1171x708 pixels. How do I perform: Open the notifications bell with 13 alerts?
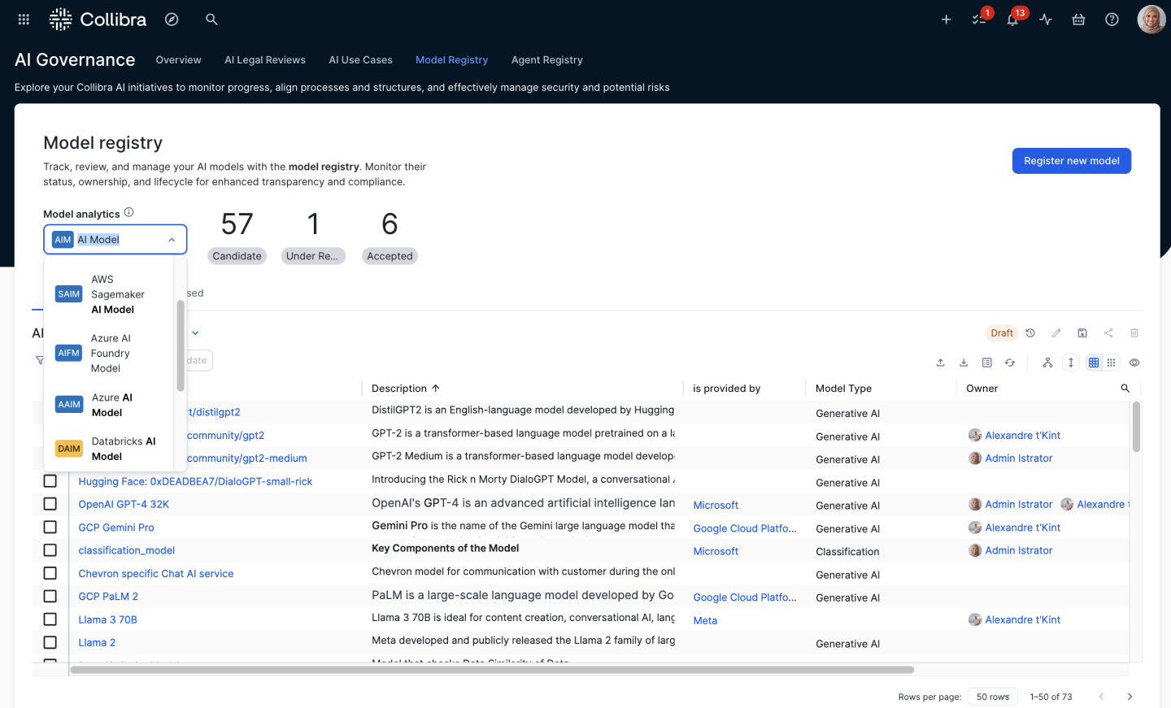pos(1012,20)
